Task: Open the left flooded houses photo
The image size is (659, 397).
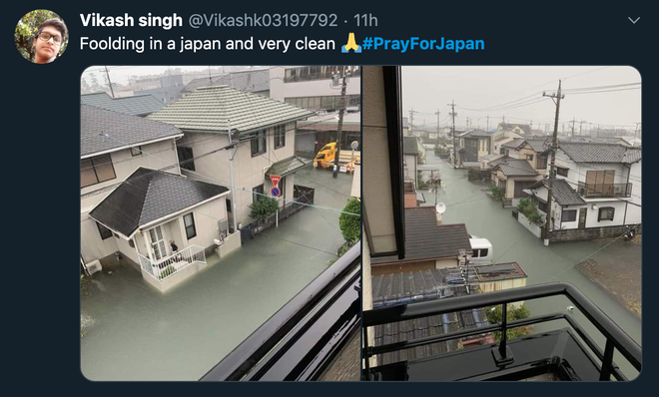Action: [221, 223]
